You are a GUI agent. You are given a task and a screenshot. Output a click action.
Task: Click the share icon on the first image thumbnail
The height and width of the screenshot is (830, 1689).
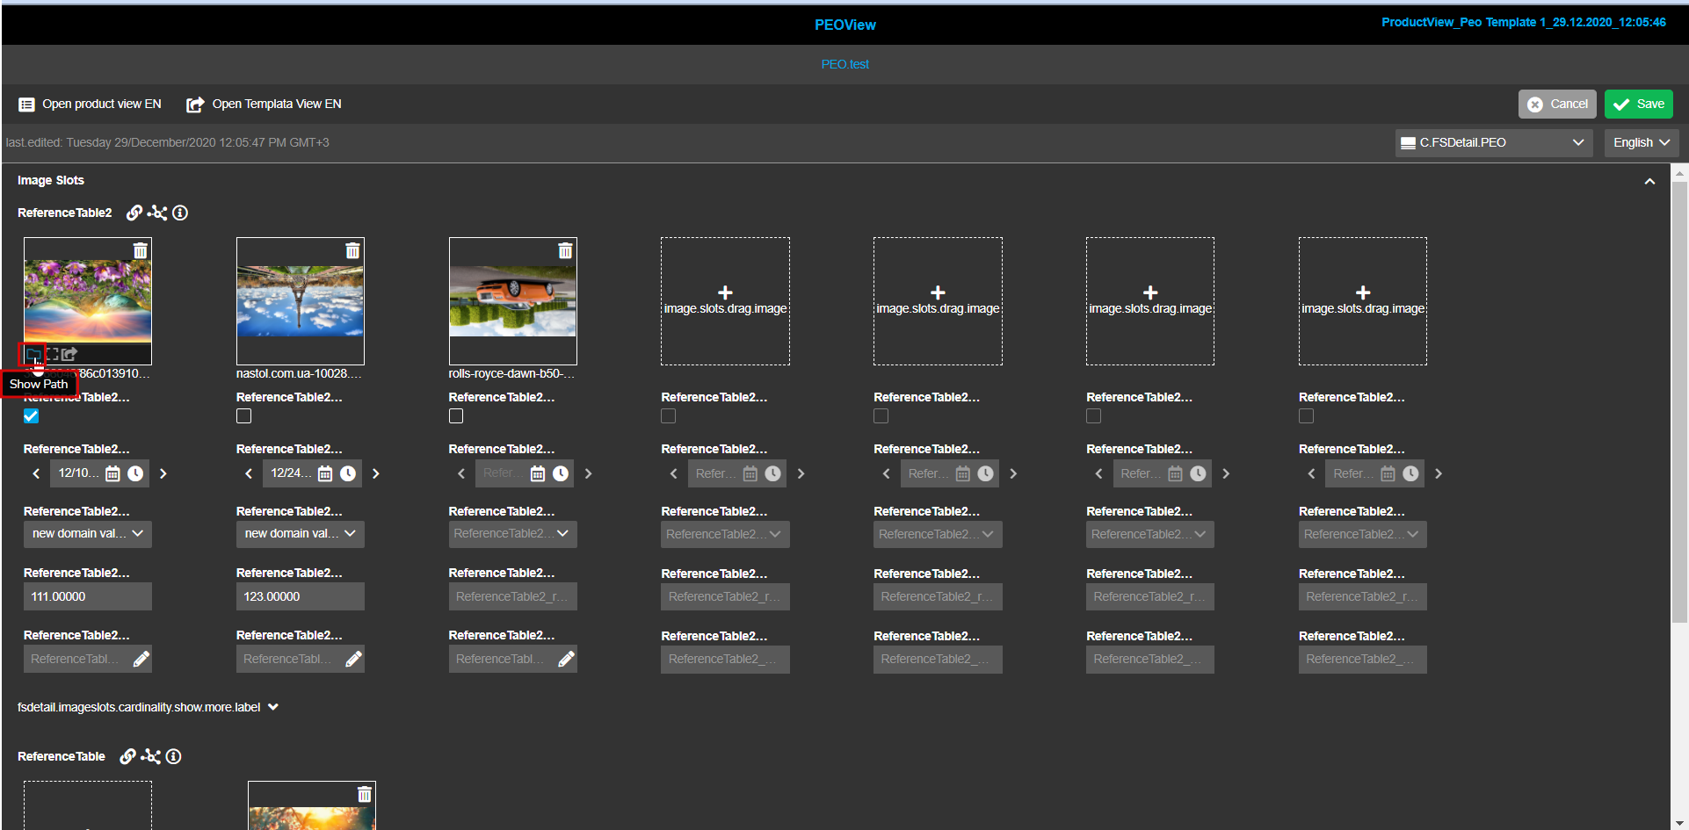(x=69, y=354)
